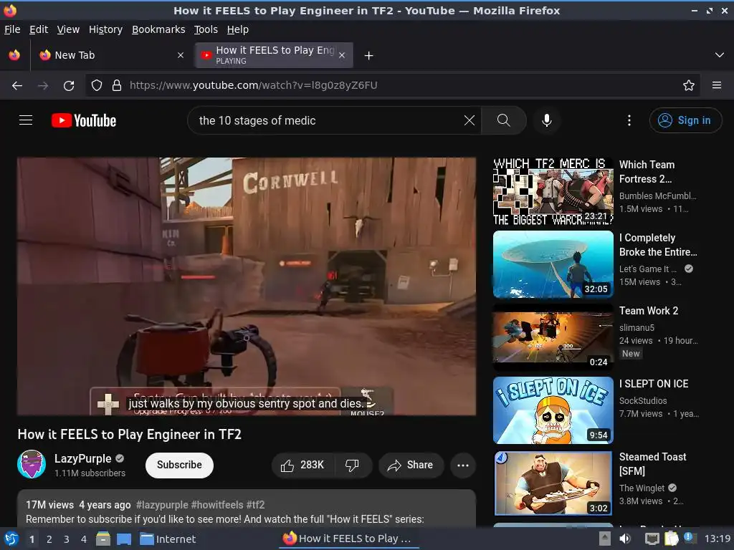Open the Steamed Toast [SFM] thumbnail
734x550 pixels.
(x=553, y=483)
